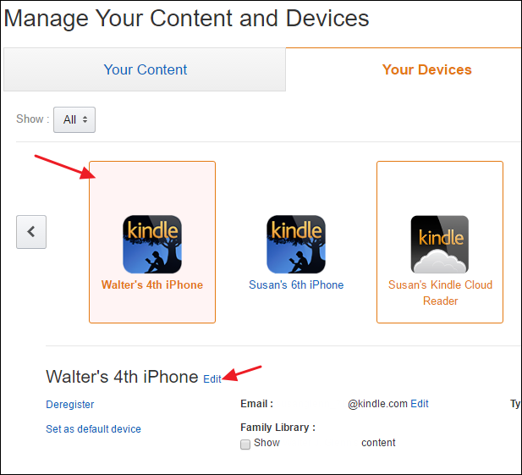522x475 pixels.
Task: Click the Manage Your Content and Devices title
Action: coord(187,18)
